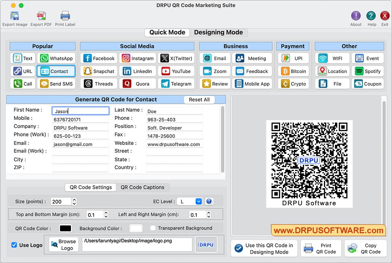The height and width of the screenshot is (263, 392).
Task: Select the Instagram QR code type
Action: 137,58
